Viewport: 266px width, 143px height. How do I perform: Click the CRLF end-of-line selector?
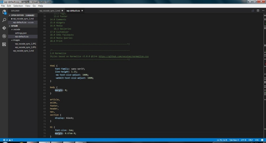251,140
